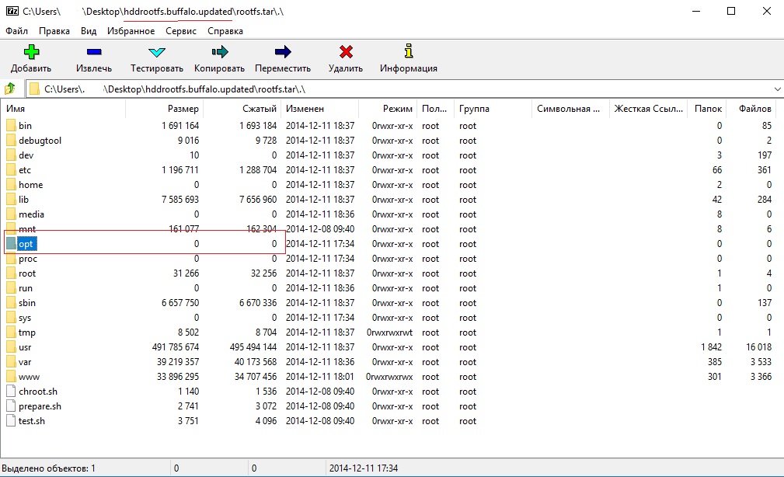Click var compressed size 40 173 568
Screen dimensions: 784x477
(x=256, y=362)
